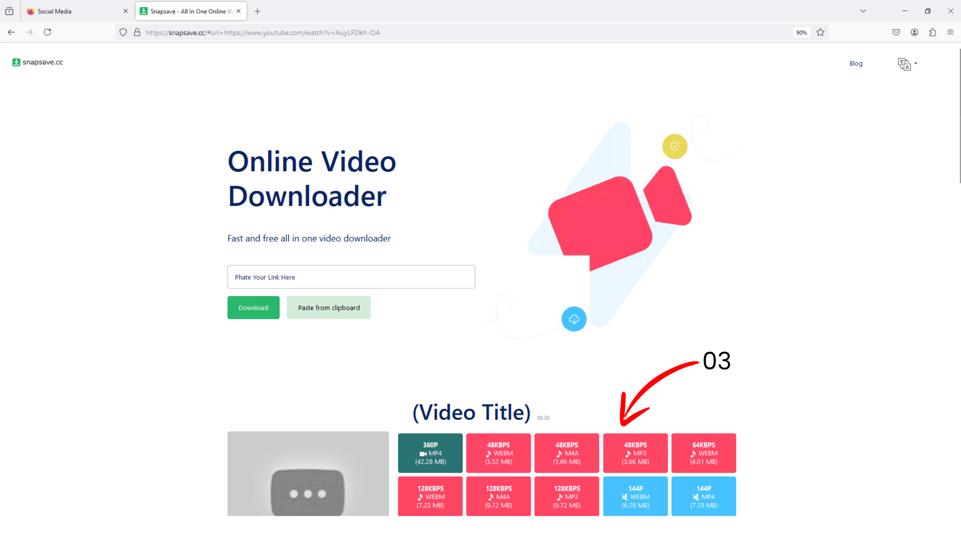Click the video thumbnail preview image

308,474
